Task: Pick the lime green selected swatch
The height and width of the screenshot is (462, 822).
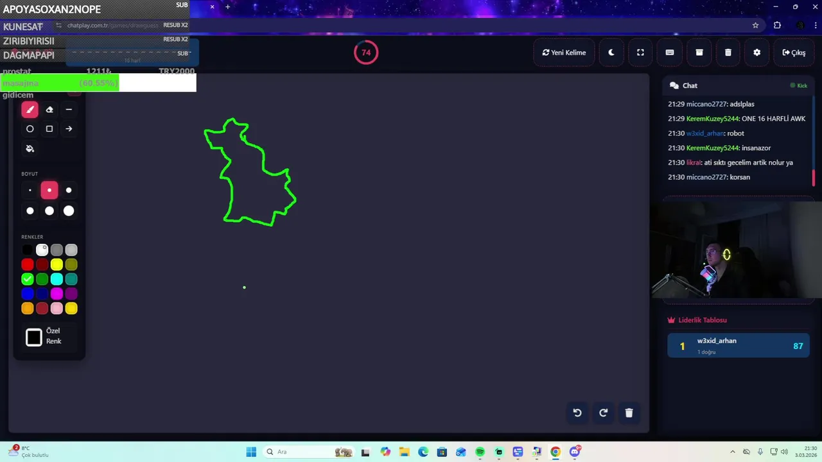Action: 27,279
